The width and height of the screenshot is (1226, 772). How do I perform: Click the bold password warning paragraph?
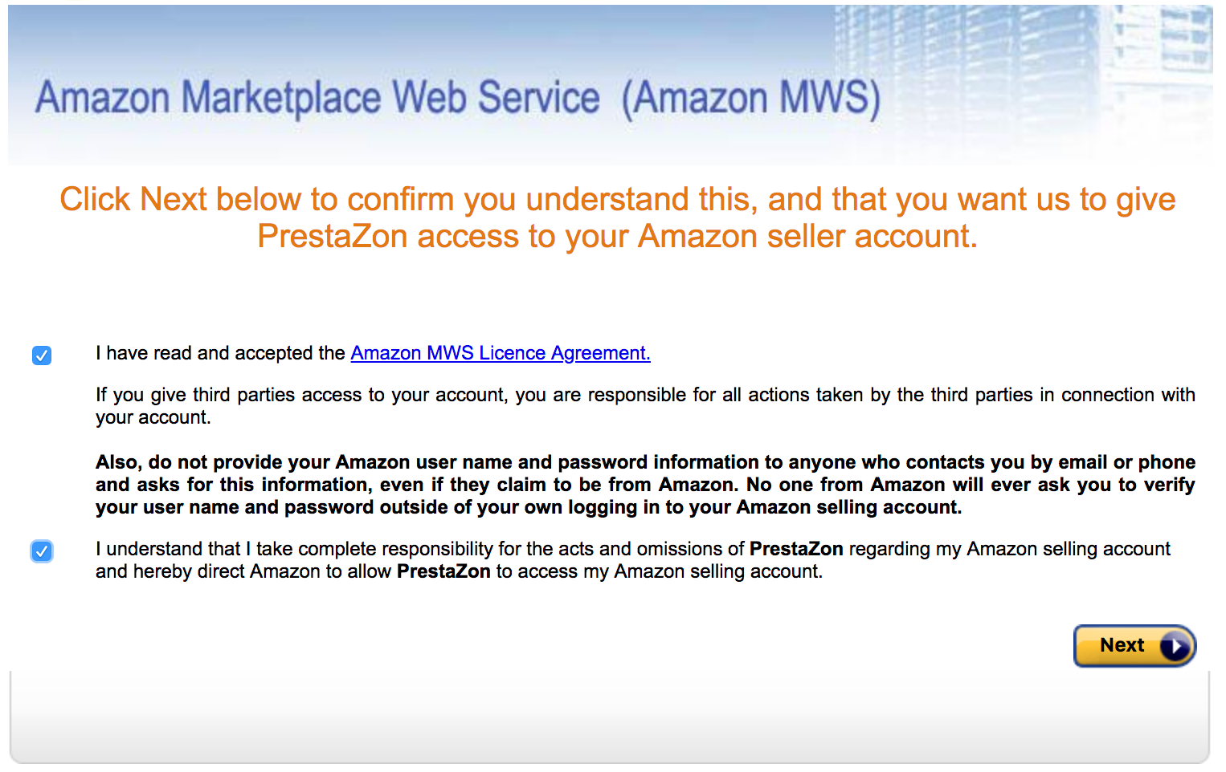(x=645, y=485)
